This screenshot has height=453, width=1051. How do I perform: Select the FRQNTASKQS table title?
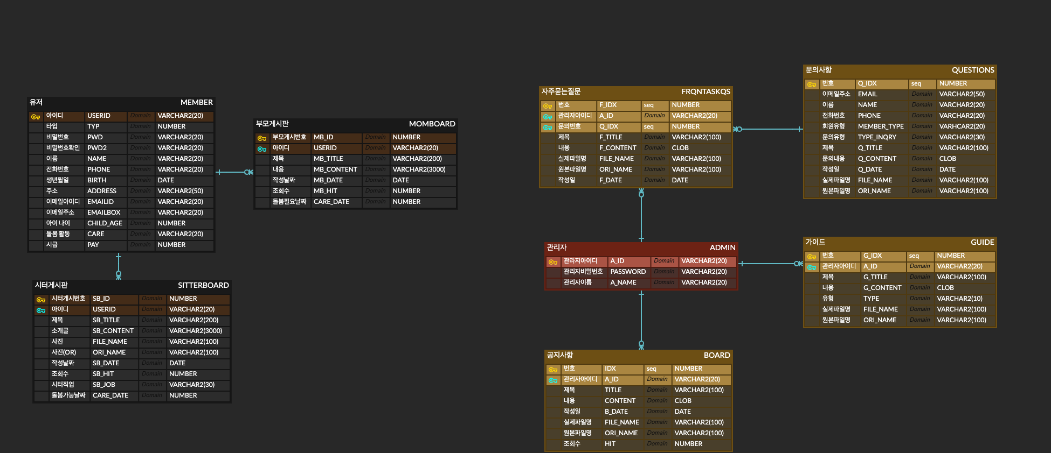point(706,91)
